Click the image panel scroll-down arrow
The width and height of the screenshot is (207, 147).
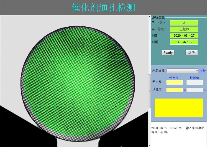click(x=150, y=145)
